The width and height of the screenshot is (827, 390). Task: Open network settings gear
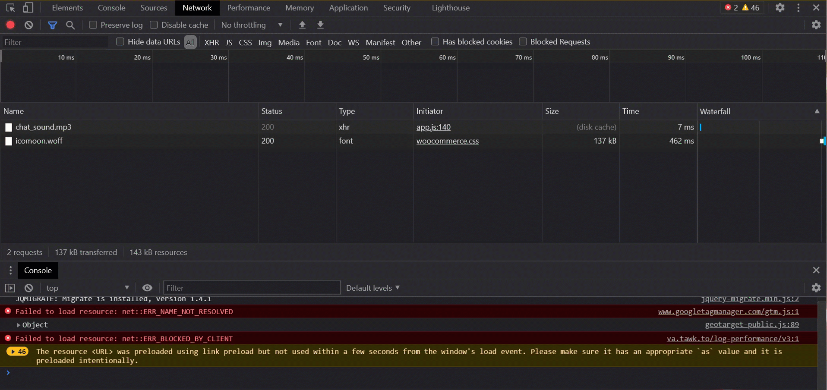[816, 25]
